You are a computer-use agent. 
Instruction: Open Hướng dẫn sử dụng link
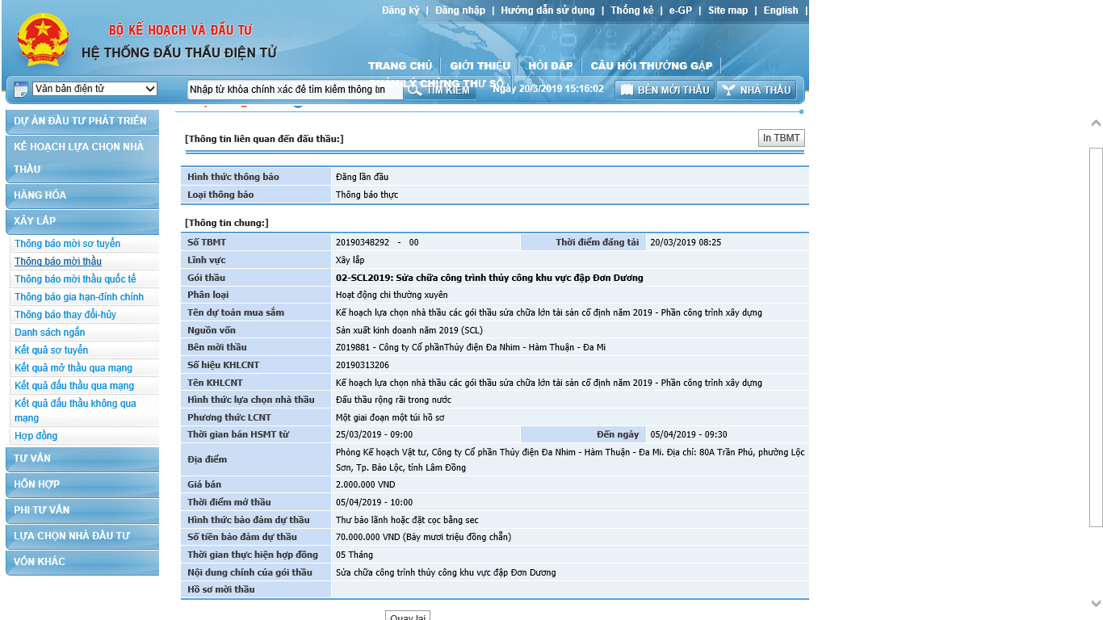click(547, 10)
